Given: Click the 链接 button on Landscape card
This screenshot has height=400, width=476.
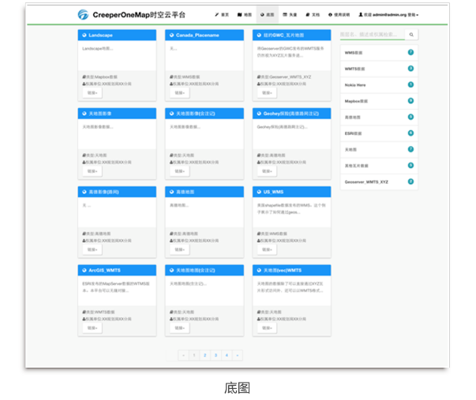Looking at the screenshot, I should (x=92, y=93).
